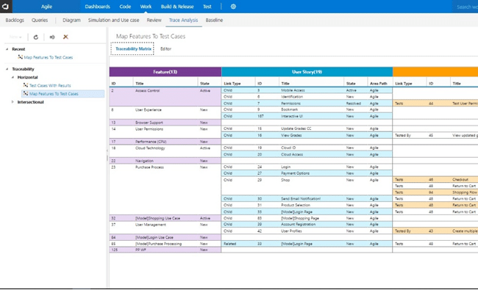The width and height of the screenshot is (478, 290).
Task: Click the arrow icon beside refresh
Action: (52, 37)
